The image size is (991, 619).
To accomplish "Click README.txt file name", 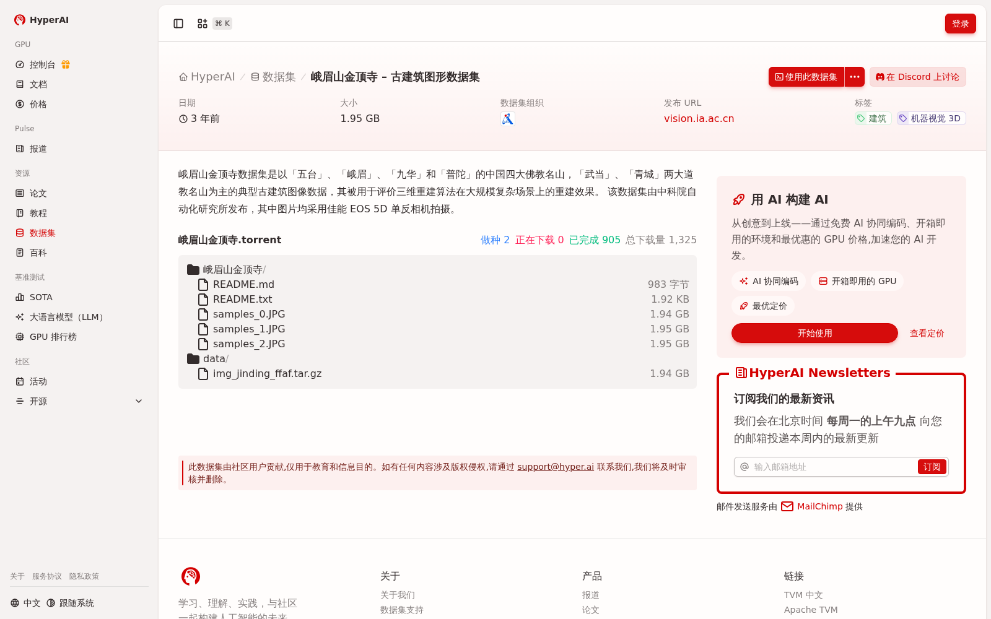I will (x=242, y=299).
